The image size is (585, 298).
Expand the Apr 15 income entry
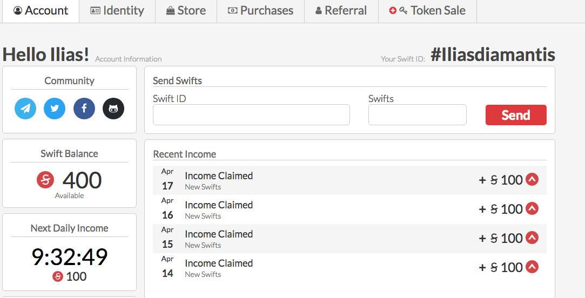click(x=532, y=238)
